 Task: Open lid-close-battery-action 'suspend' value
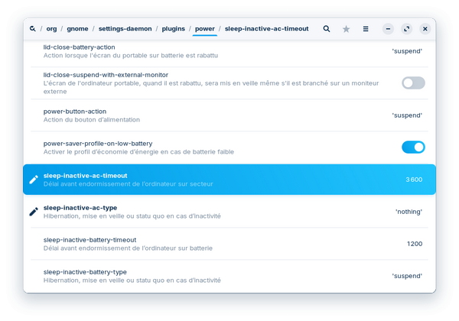[406, 51]
